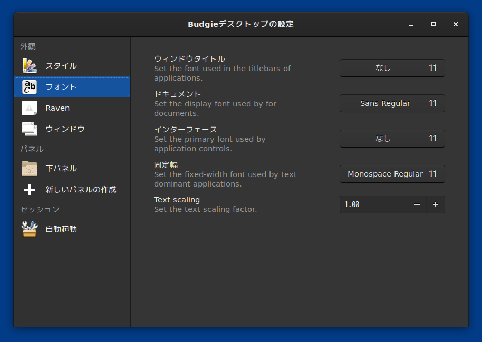Image resolution: width=482 pixels, height=342 pixels.
Task: Select 新しいパネルの作成 entry
Action: click(x=72, y=190)
